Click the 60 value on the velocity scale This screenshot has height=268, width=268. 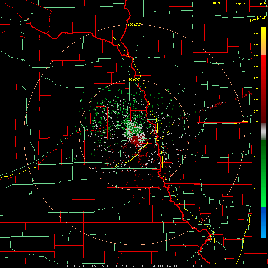[256, 68]
